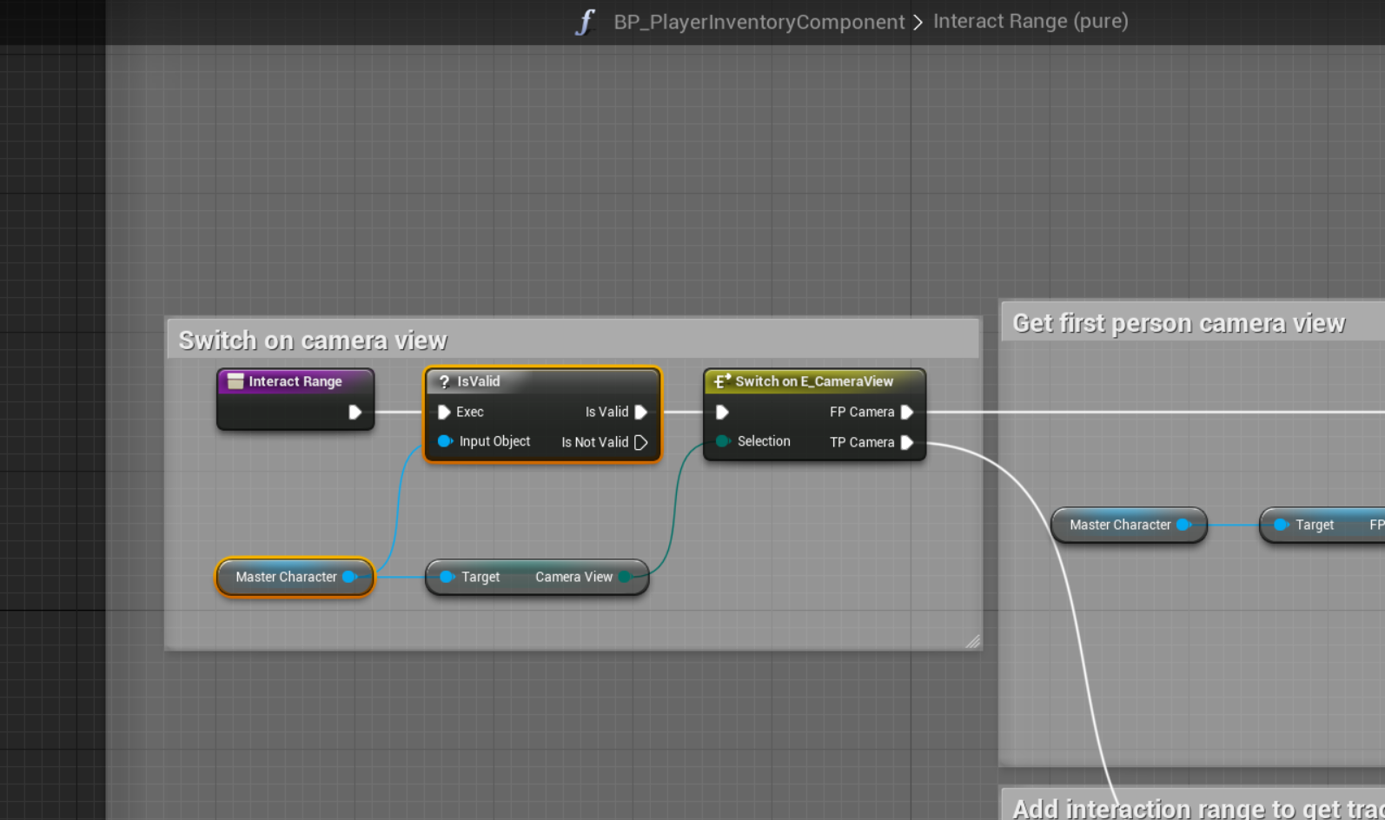1385x820 pixels.
Task: Open BP_PlayerInventoryComponent in the breadcrumb
Action: tap(759, 22)
